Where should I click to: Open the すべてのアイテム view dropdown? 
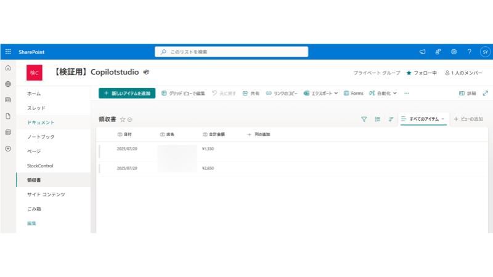(x=423, y=119)
